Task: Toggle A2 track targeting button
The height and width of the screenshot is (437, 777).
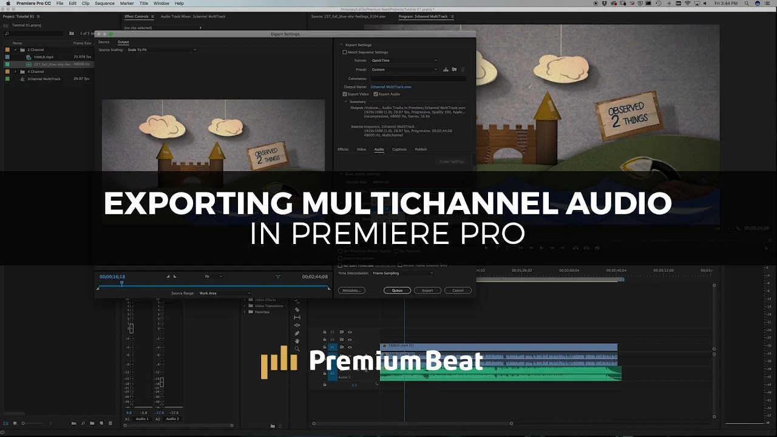Action: 333,373
